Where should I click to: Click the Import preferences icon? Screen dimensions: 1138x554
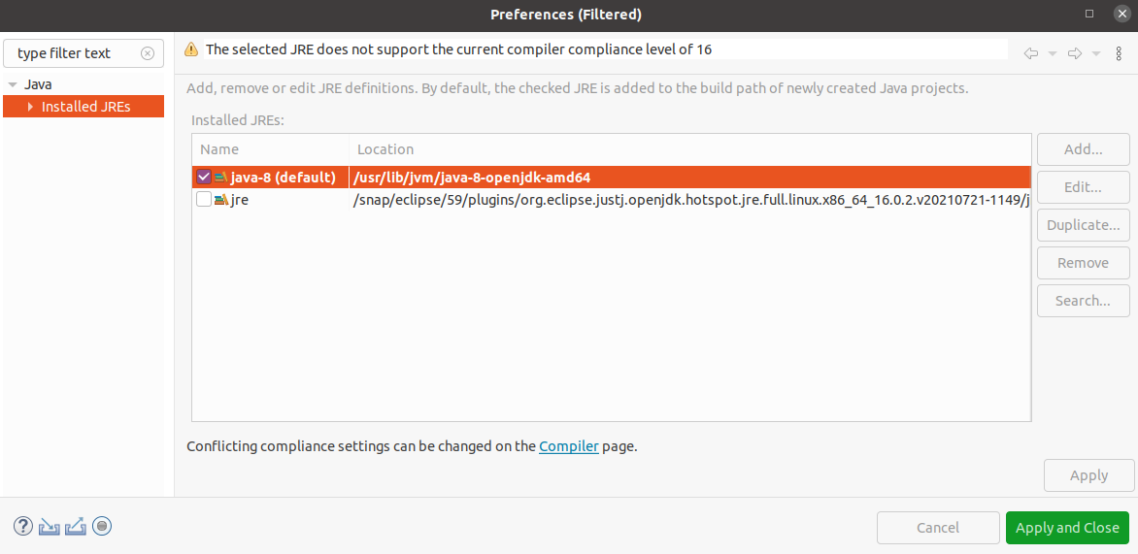[x=50, y=527]
